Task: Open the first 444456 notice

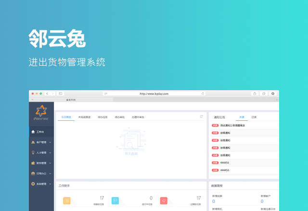Action: pos(225,163)
